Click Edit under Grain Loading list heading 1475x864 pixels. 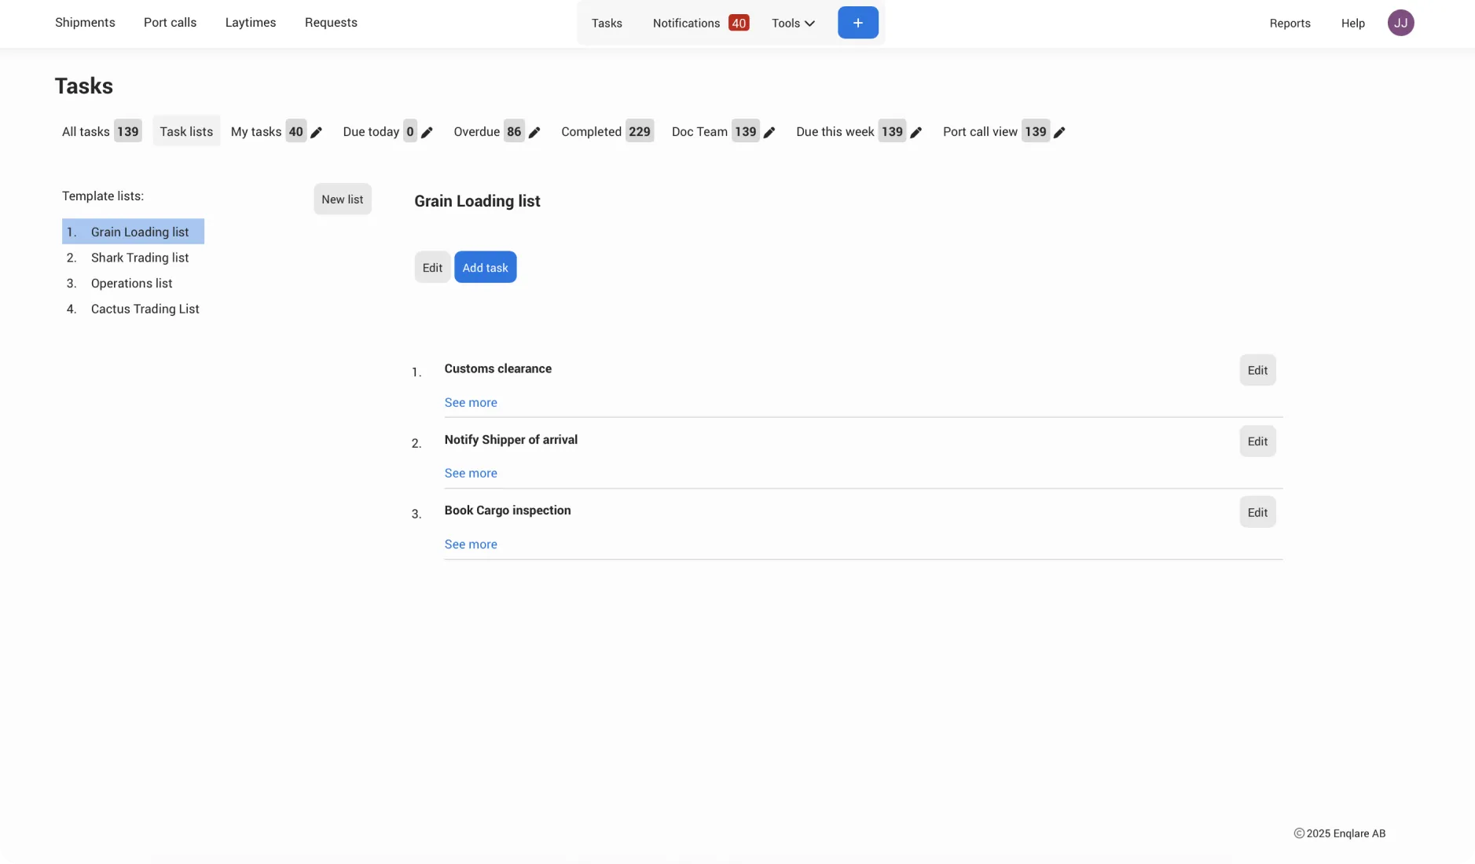(x=432, y=268)
